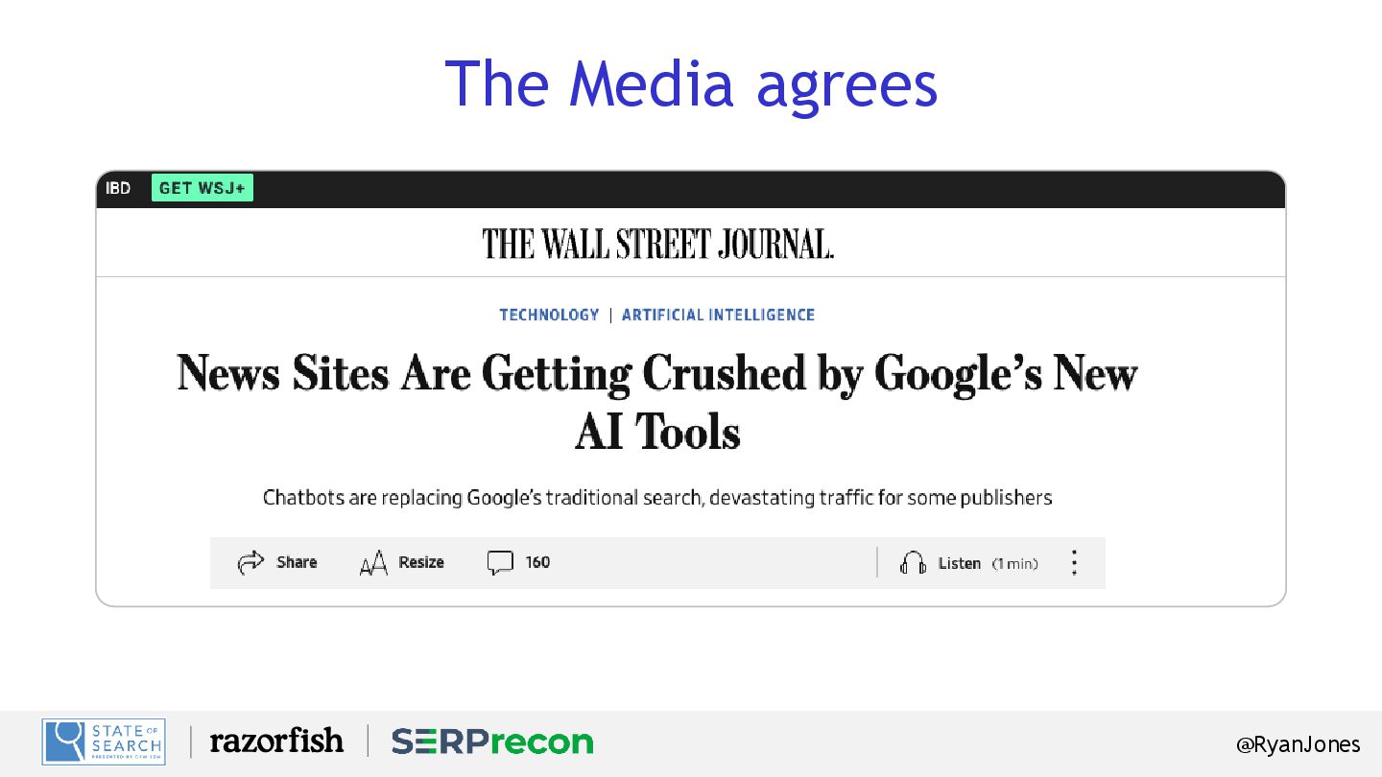Select the @RyanJones handle text

1298,744
